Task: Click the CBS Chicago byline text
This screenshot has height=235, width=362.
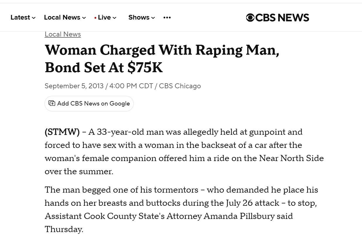Action: point(180,86)
